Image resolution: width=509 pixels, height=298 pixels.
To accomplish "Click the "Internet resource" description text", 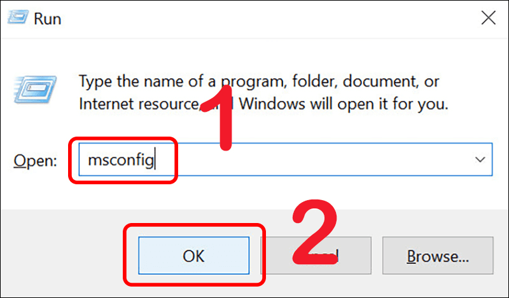I will [137, 104].
